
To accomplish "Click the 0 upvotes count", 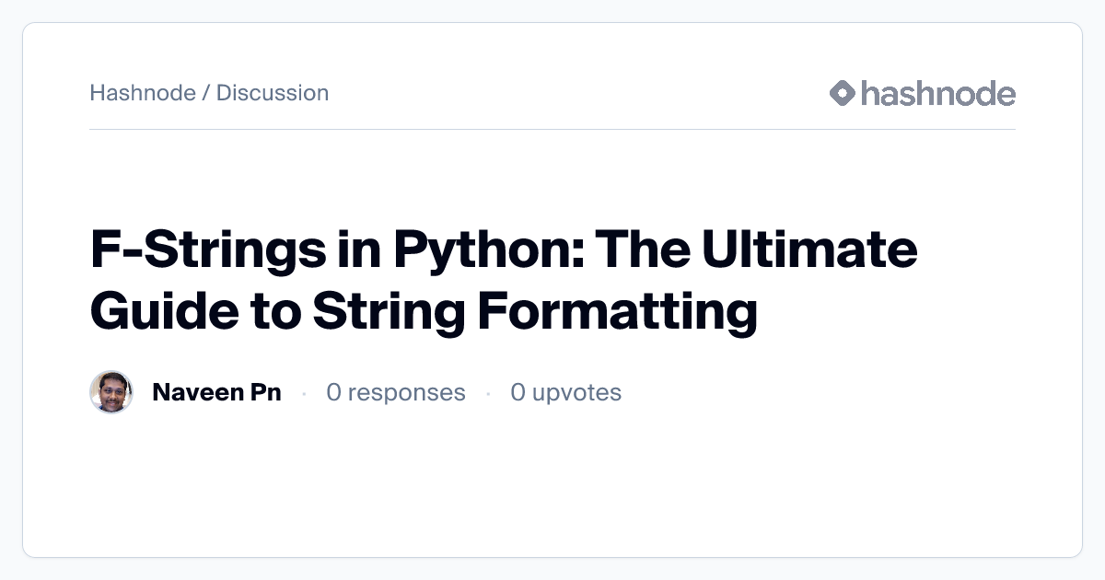I will (x=566, y=393).
